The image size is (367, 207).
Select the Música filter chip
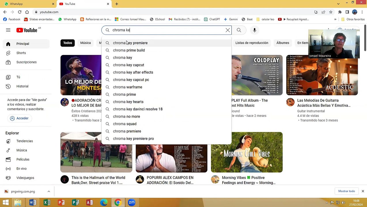pos(86,43)
